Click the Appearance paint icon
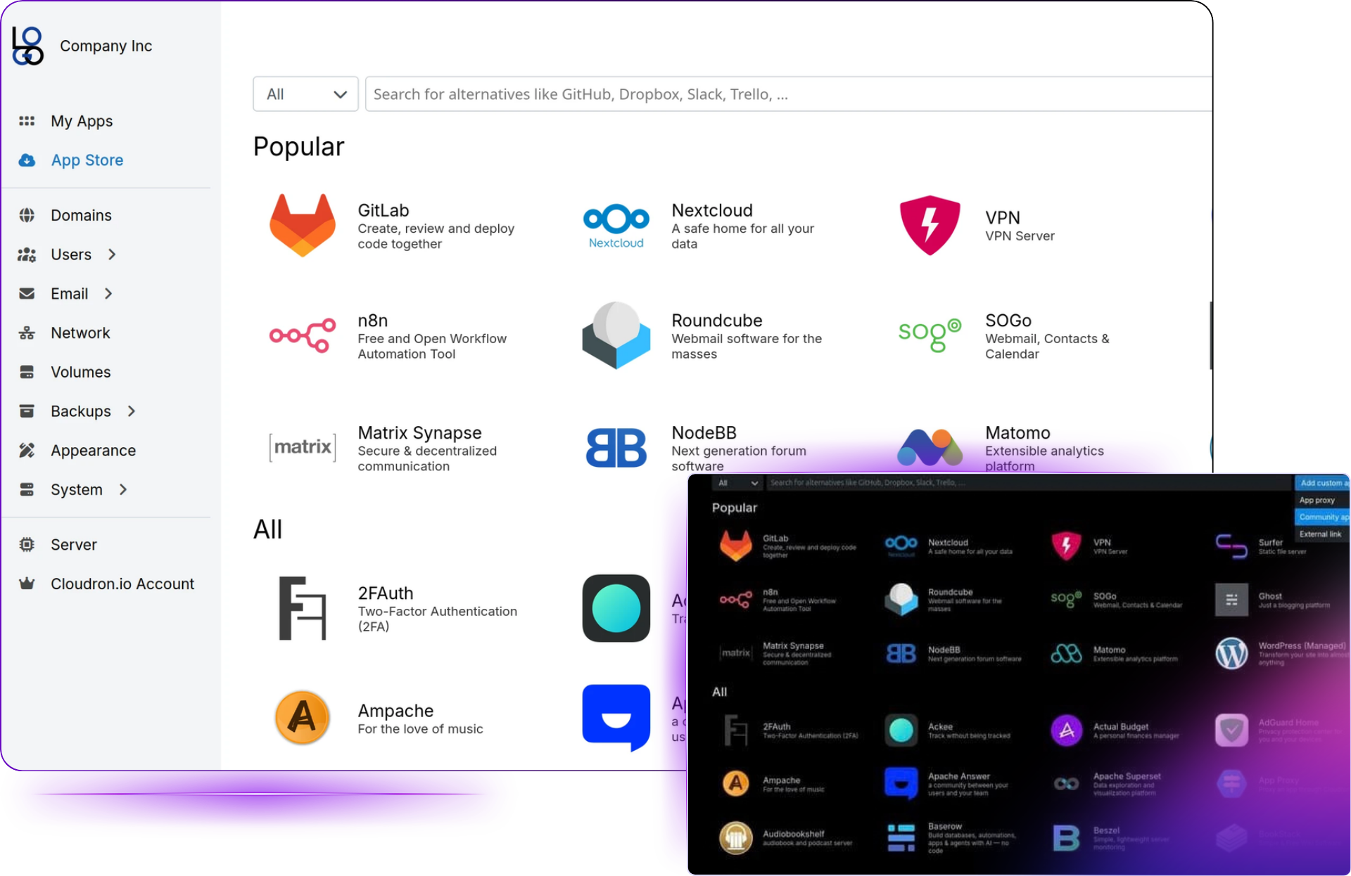Image resolution: width=1351 pixels, height=876 pixels. (x=27, y=450)
